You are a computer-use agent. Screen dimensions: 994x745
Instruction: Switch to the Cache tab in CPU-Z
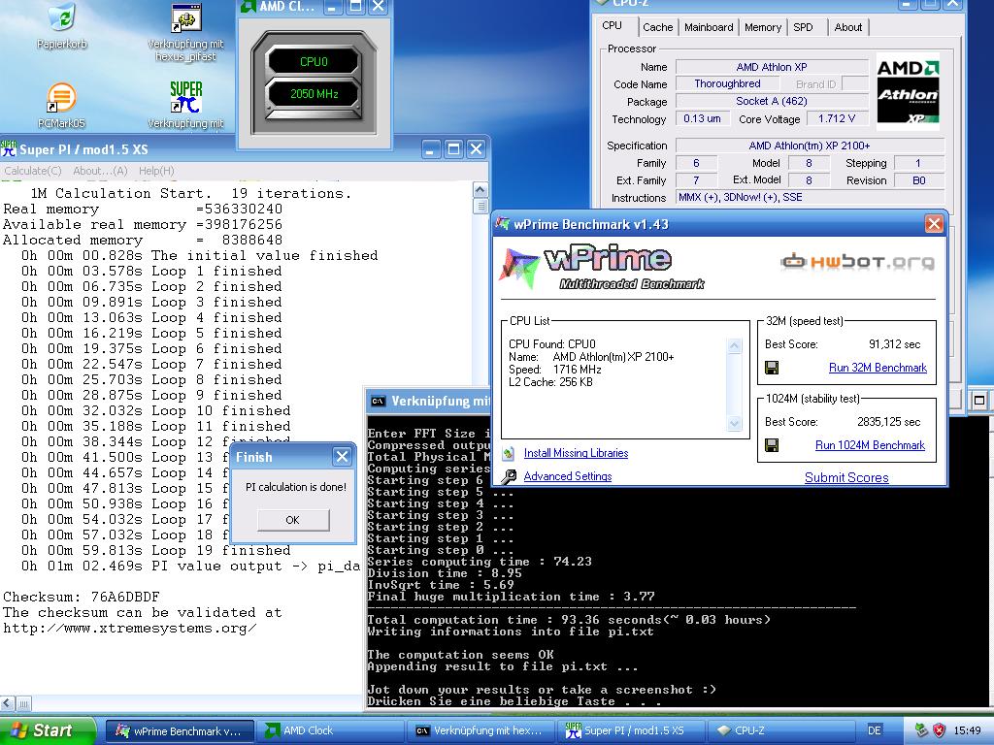(657, 27)
